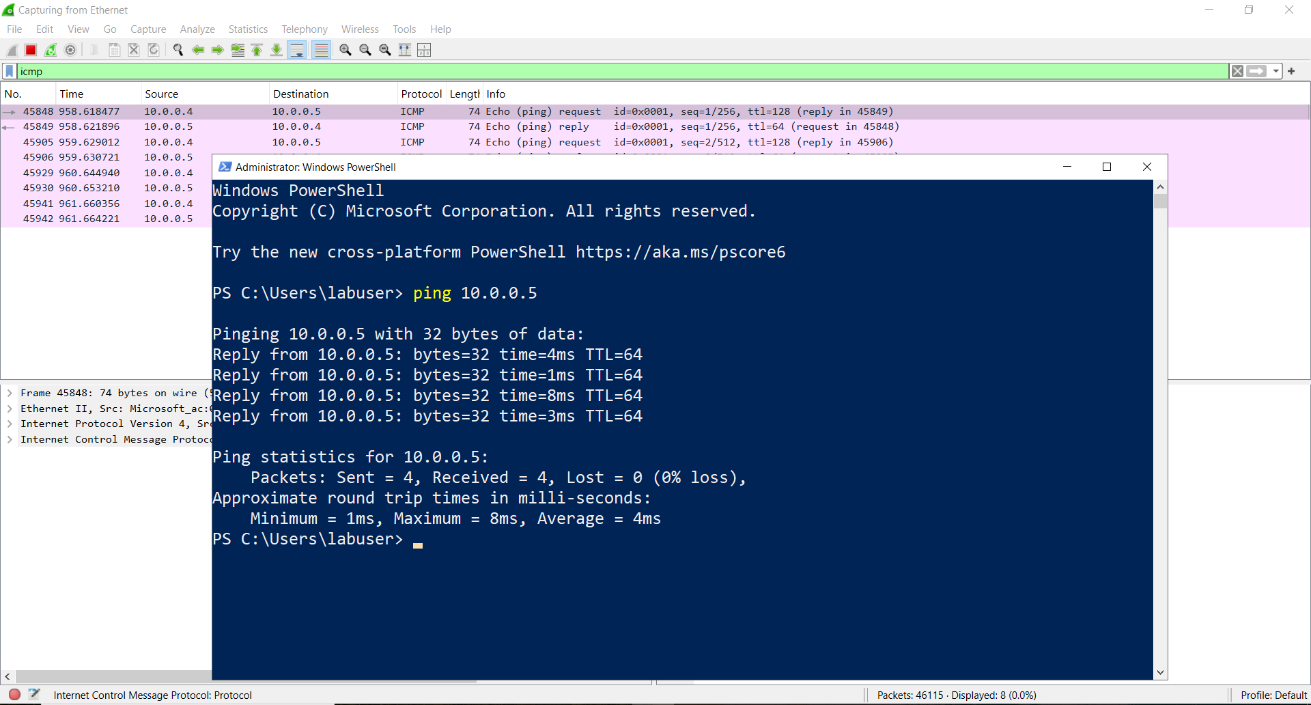The image size is (1311, 705).
Task: Open the File menu
Action: click(x=14, y=29)
